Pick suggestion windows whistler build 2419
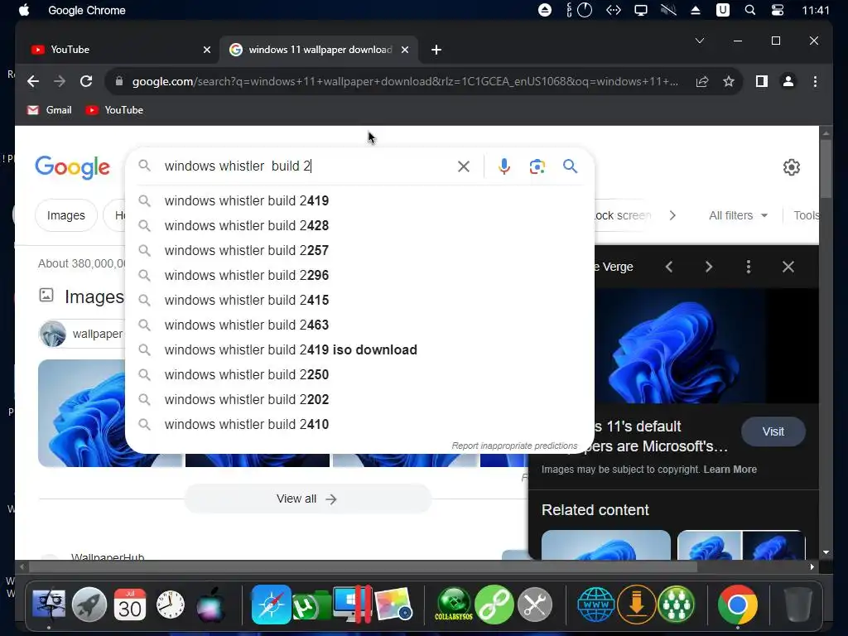The width and height of the screenshot is (848, 636). coord(359,200)
